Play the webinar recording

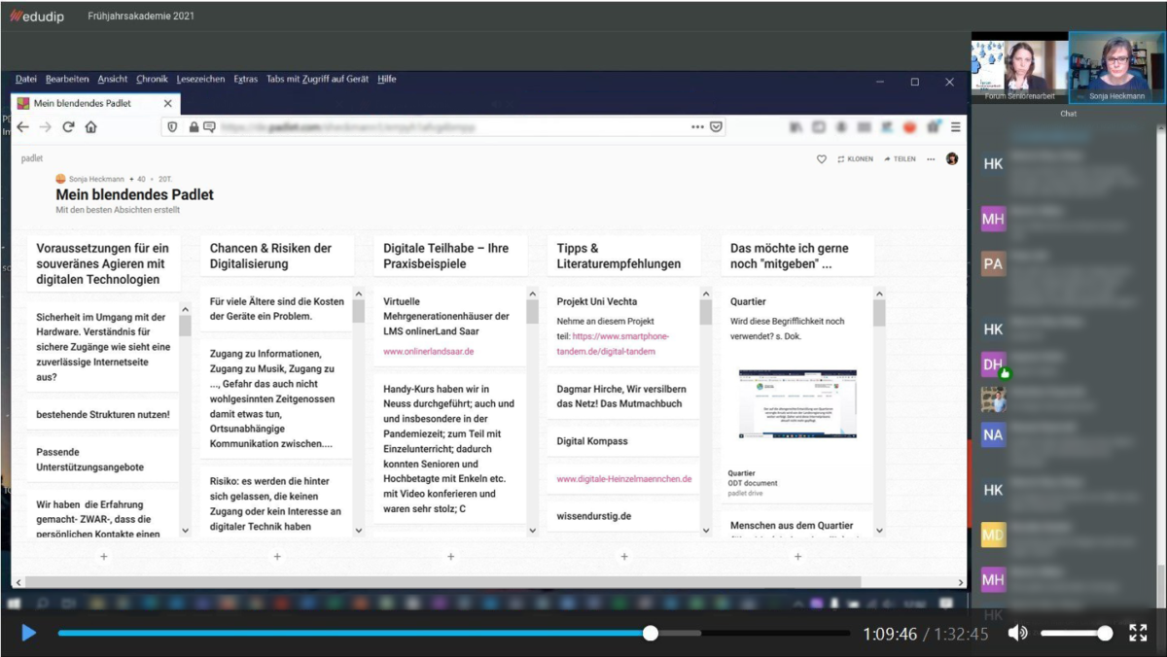pyautogui.click(x=28, y=634)
